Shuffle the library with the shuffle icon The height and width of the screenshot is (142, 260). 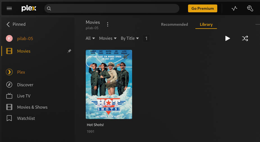click(245, 38)
